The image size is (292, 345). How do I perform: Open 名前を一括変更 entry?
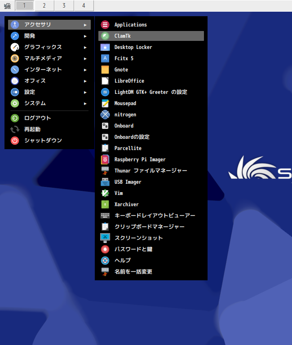(x=151, y=271)
